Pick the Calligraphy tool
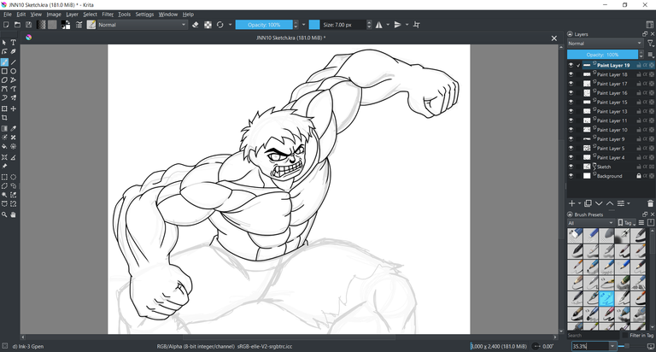Image resolution: width=656 pixels, height=352 pixels. pyautogui.click(x=14, y=51)
